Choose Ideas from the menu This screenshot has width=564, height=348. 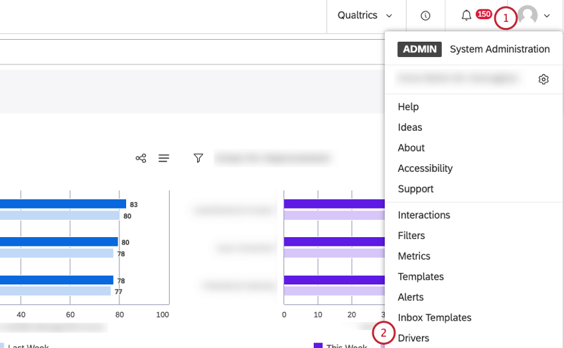click(x=410, y=127)
